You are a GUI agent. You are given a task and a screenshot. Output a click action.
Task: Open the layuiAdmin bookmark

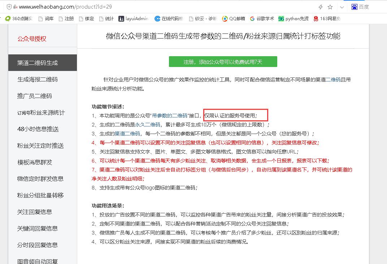[134, 19]
